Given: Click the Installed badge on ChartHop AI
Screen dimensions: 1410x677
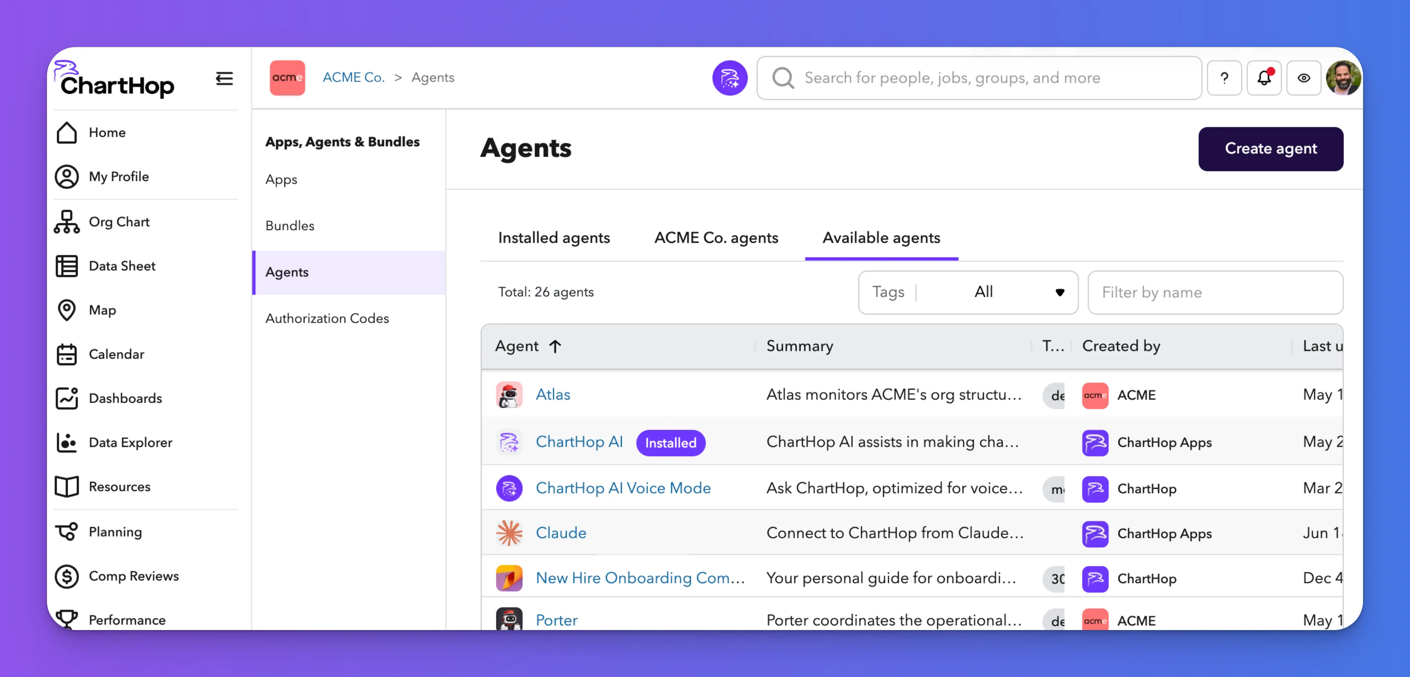Looking at the screenshot, I should [670, 443].
